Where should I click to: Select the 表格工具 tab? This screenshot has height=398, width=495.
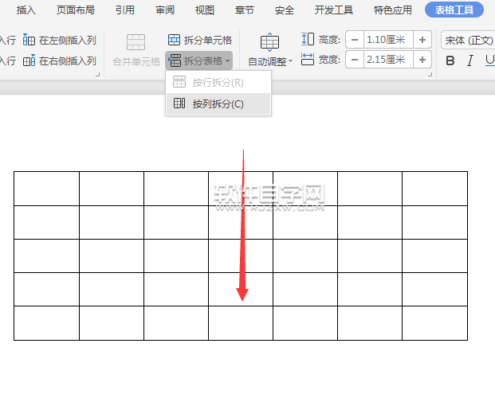(x=454, y=10)
